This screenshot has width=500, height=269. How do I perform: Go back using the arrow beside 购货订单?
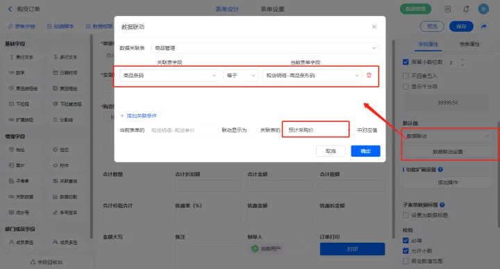pos(10,9)
